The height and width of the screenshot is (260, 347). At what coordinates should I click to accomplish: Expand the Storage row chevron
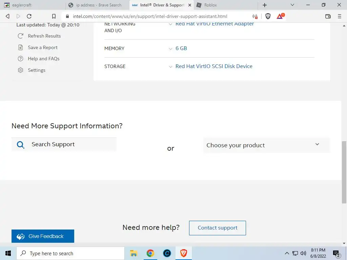point(170,67)
